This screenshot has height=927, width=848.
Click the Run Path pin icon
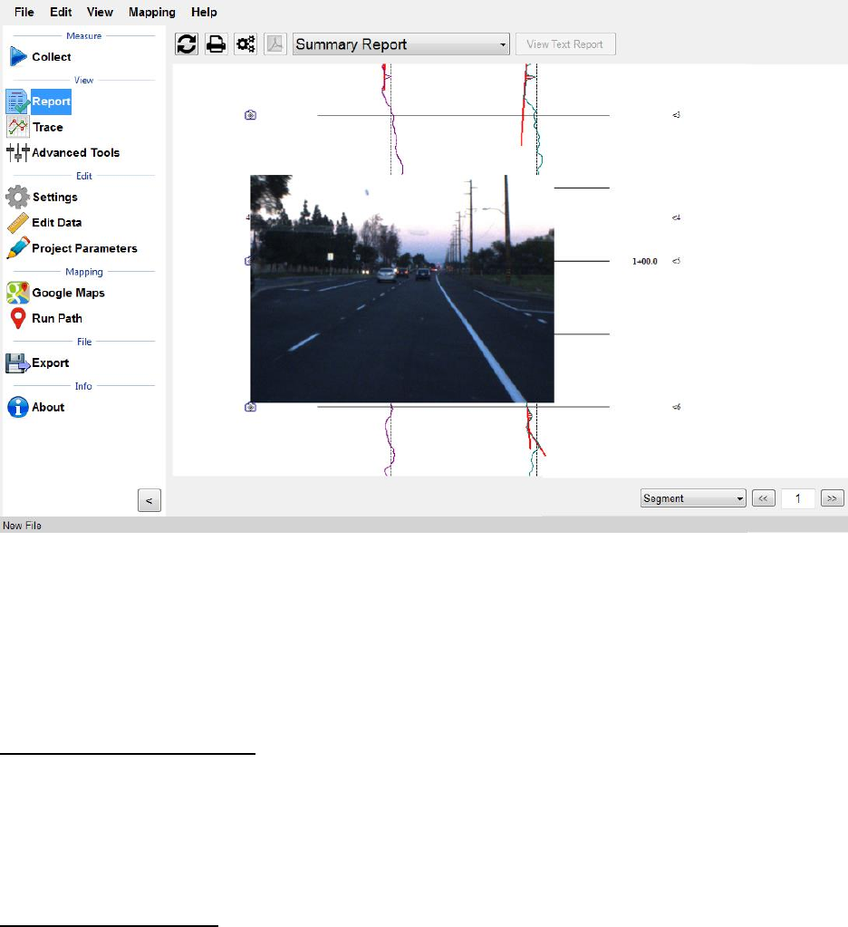pos(18,318)
